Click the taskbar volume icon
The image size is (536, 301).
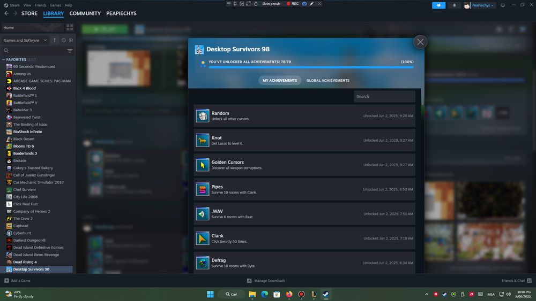click(x=508, y=294)
